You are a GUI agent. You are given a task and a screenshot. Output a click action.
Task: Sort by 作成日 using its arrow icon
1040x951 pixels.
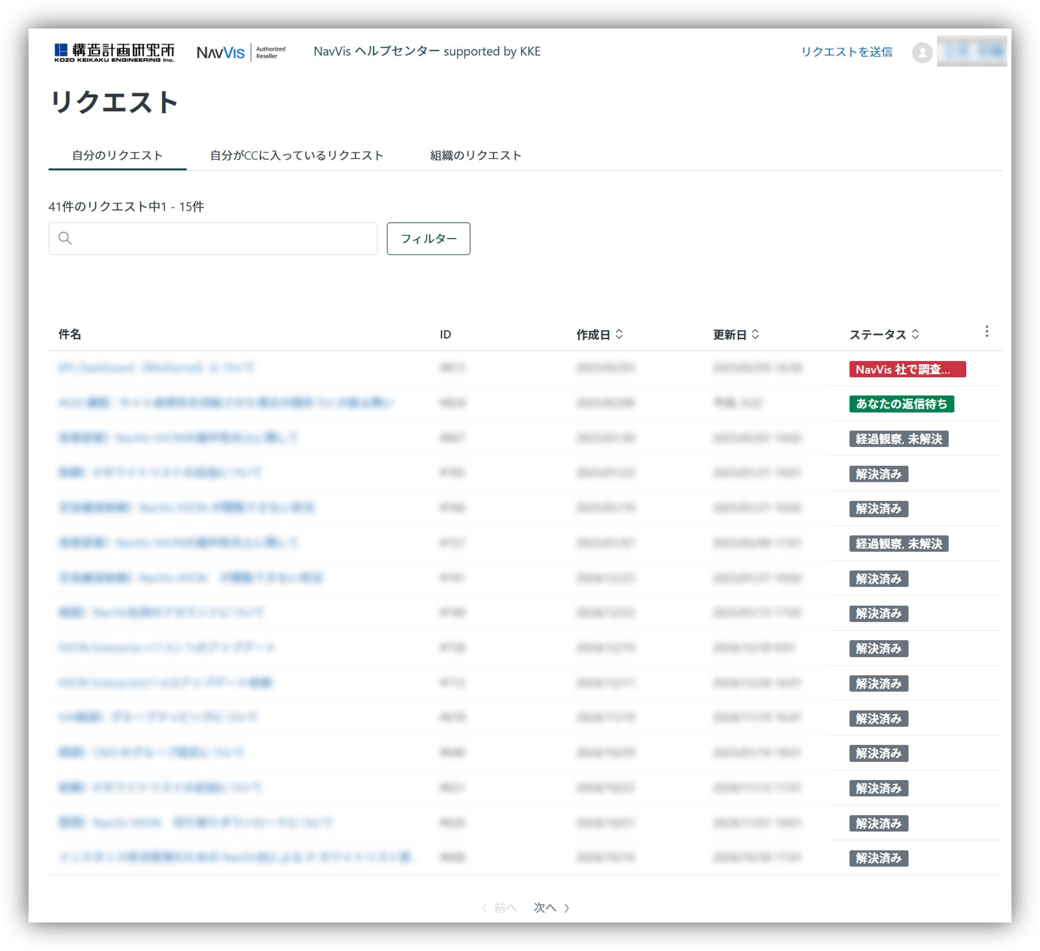[x=619, y=334]
